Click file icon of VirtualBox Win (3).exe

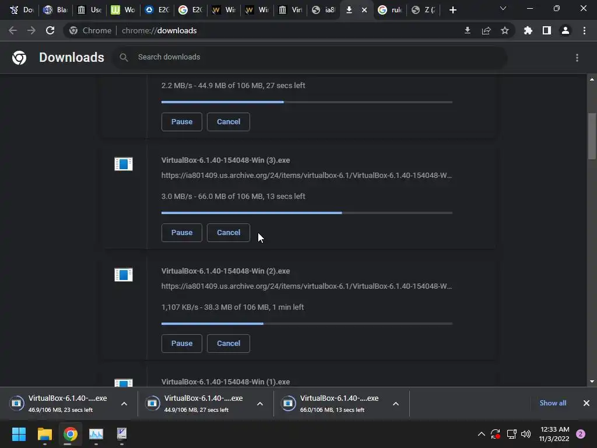point(124,164)
